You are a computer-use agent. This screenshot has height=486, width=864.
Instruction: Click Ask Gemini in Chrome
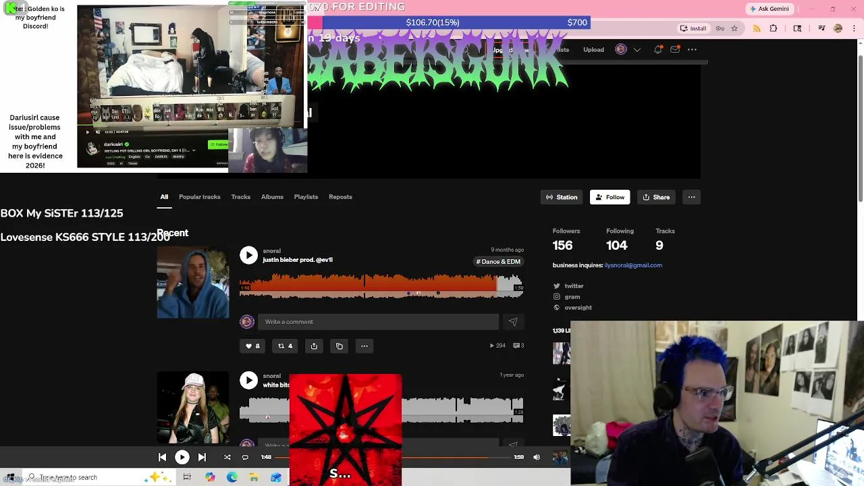coord(769,9)
